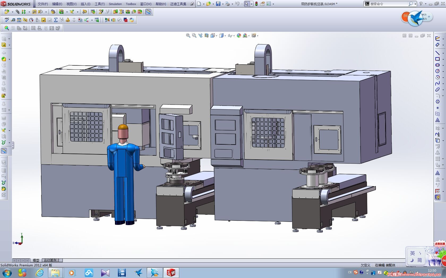This screenshot has height=278, width=446.
Task: Open the 帮助(H) menu
Action: pos(161,4)
